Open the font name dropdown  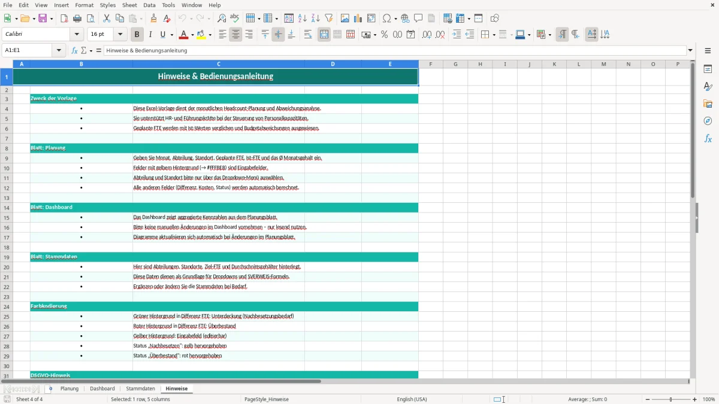(x=76, y=35)
